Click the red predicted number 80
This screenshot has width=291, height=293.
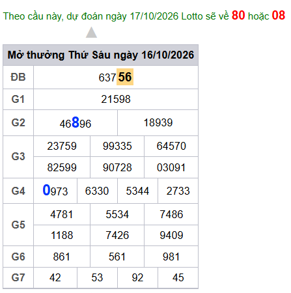(238, 15)
